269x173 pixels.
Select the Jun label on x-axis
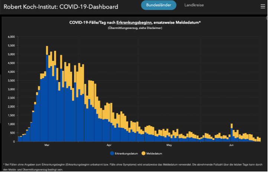pos(231,145)
